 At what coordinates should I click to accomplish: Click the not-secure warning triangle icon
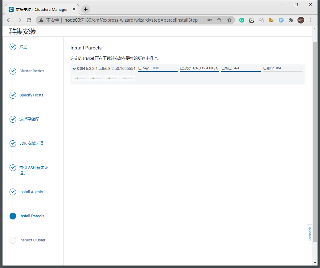pos(41,20)
